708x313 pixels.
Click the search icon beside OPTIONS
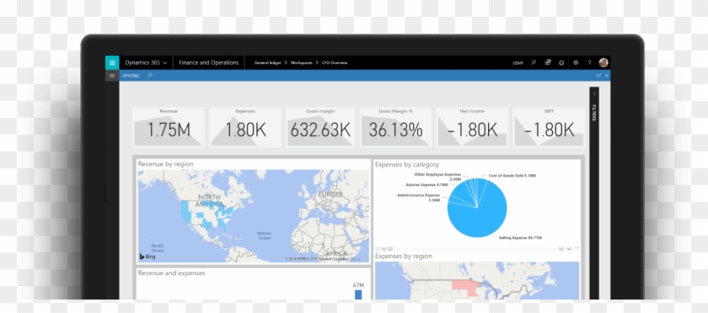(150, 76)
